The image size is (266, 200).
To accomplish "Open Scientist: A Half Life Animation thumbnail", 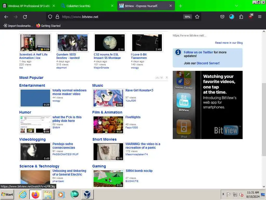I will coord(35,43).
